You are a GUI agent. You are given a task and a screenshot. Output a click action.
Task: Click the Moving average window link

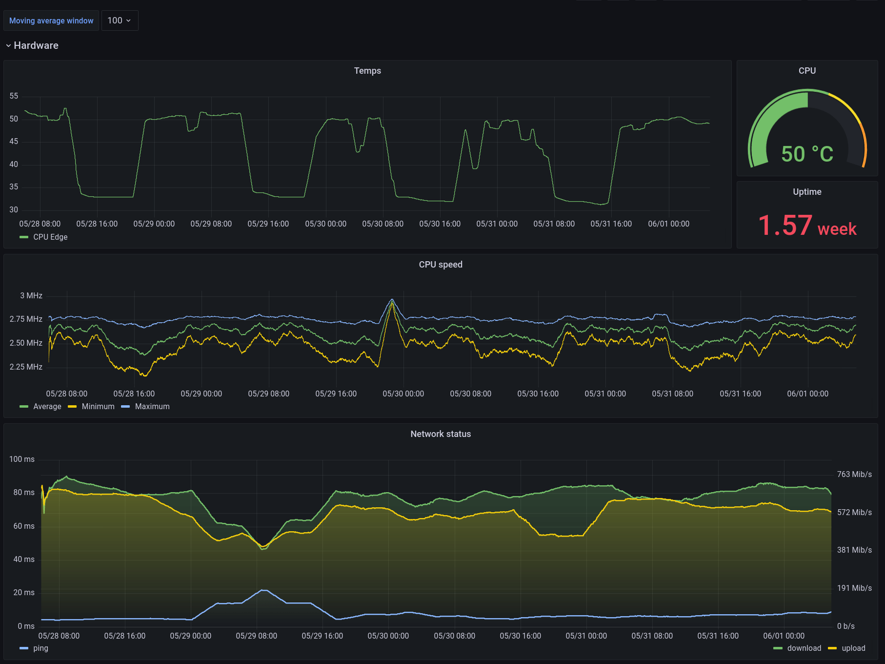[x=51, y=21]
